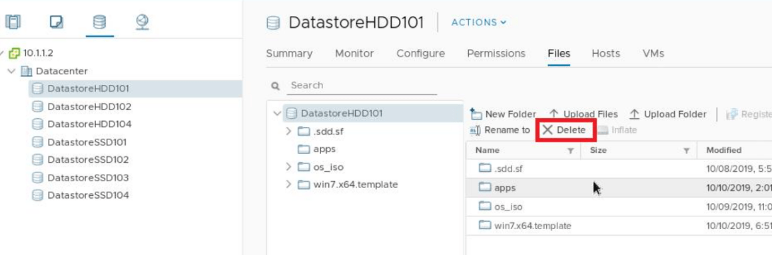Image resolution: width=772 pixels, height=255 pixels.
Task: Expand the .sdd.sf folder in file tree
Action: point(289,131)
